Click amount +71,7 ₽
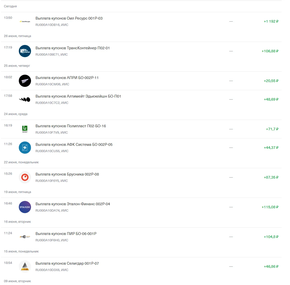The width and height of the screenshot is (290, 285). click(272, 129)
